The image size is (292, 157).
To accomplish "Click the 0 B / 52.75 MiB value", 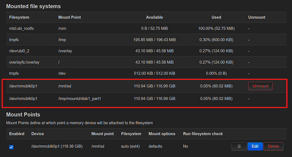I will click(x=154, y=28).
